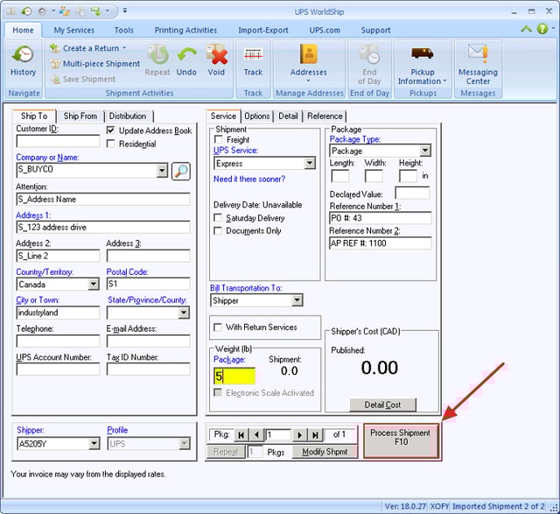560x514 pixels.
Task: Open the Country/Territory dropdown
Action: [94, 285]
